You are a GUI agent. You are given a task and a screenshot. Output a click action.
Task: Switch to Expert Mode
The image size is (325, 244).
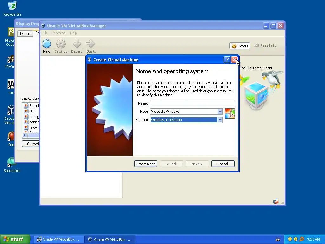click(146, 164)
